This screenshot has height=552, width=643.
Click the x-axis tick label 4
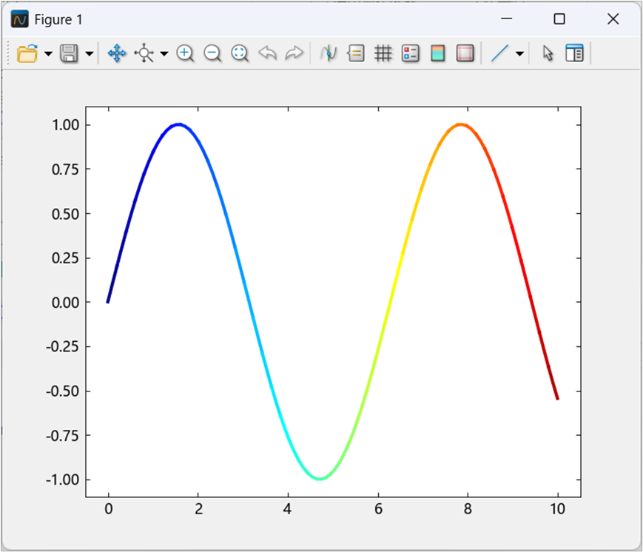pyautogui.click(x=288, y=509)
